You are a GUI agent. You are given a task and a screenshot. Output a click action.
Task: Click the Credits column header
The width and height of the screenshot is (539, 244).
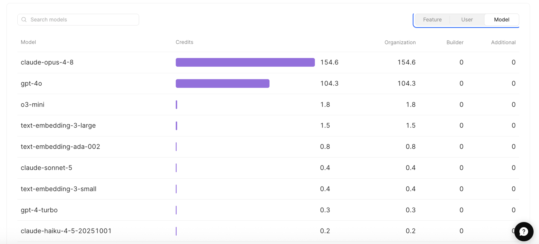coord(184,42)
